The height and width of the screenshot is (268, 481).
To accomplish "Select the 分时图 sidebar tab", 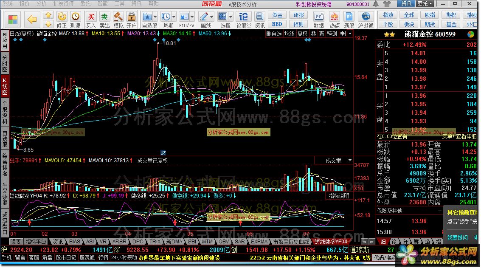I will tap(5, 64).
